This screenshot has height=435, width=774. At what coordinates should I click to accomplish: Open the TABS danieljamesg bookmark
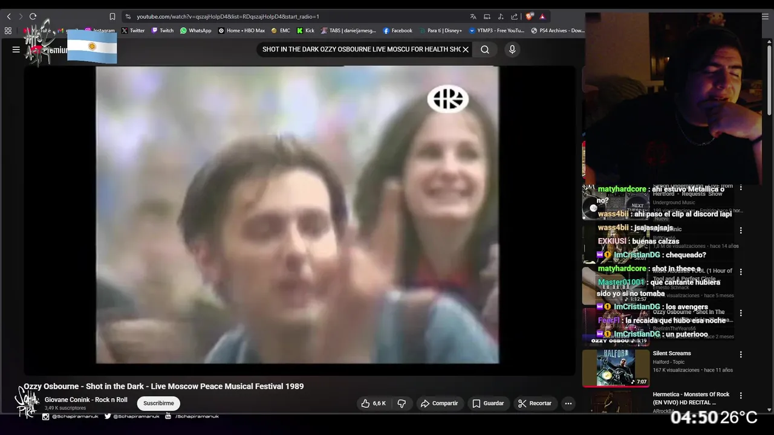[x=348, y=30]
